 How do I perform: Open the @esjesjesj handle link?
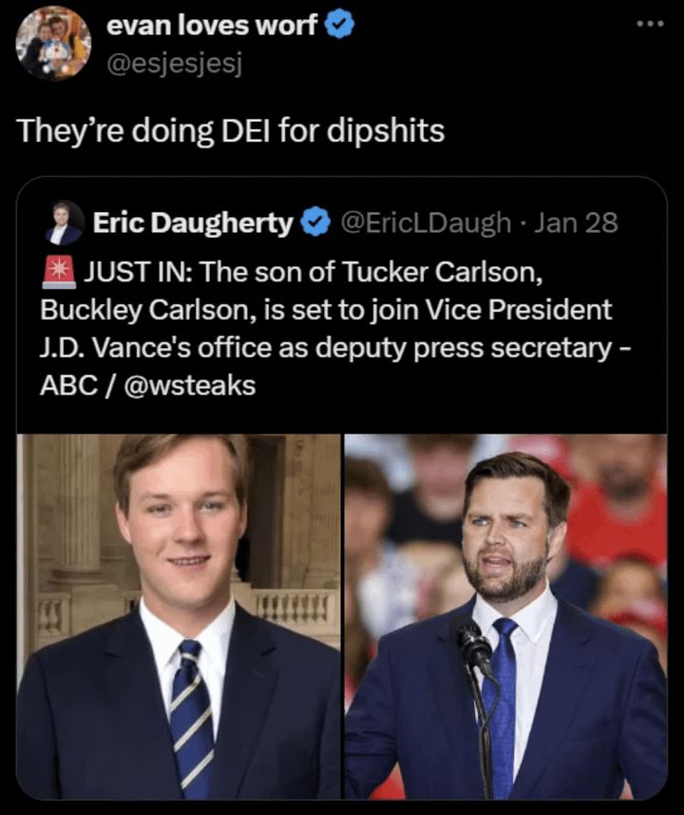pos(175,64)
